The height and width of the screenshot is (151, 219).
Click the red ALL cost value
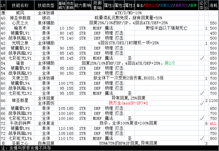pyautogui.click(x=213, y=123)
